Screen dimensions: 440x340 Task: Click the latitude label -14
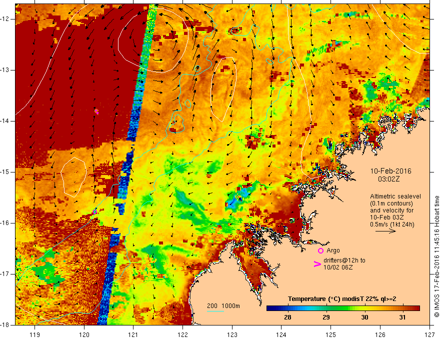pyautogui.click(x=5, y=121)
